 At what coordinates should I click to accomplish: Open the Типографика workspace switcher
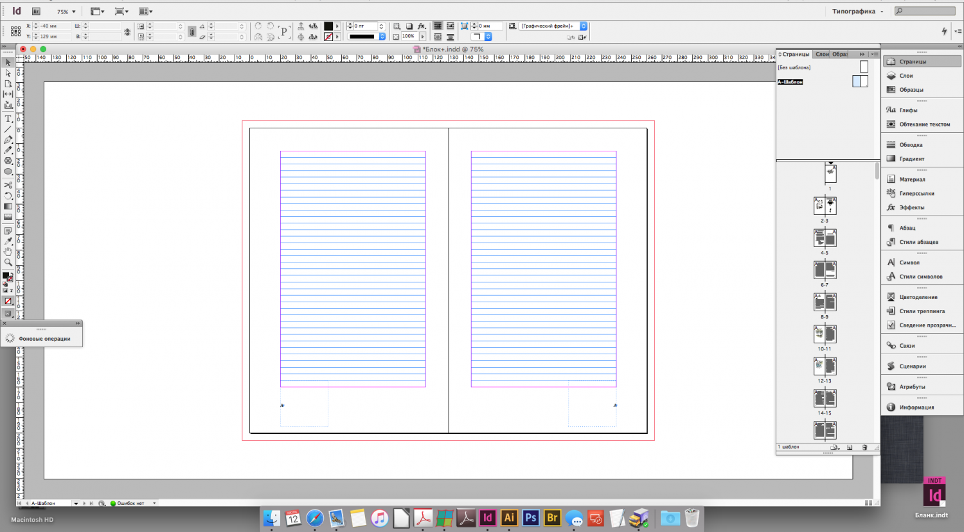click(x=857, y=12)
